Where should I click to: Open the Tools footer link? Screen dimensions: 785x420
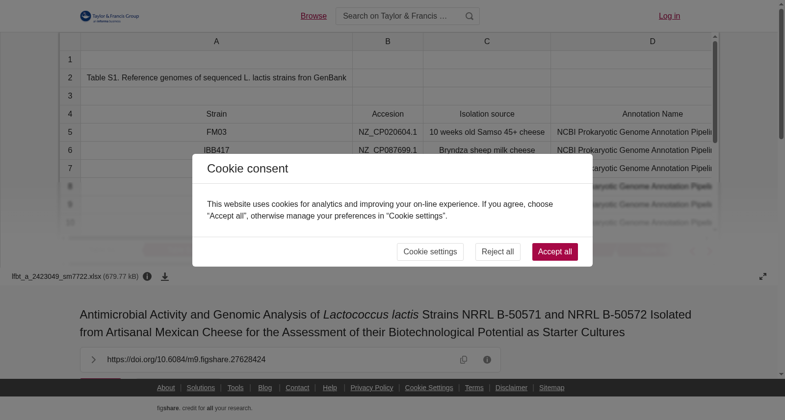click(235, 388)
